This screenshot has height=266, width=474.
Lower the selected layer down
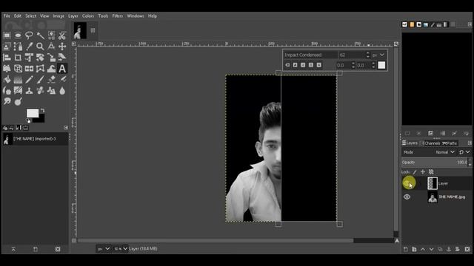431,249
